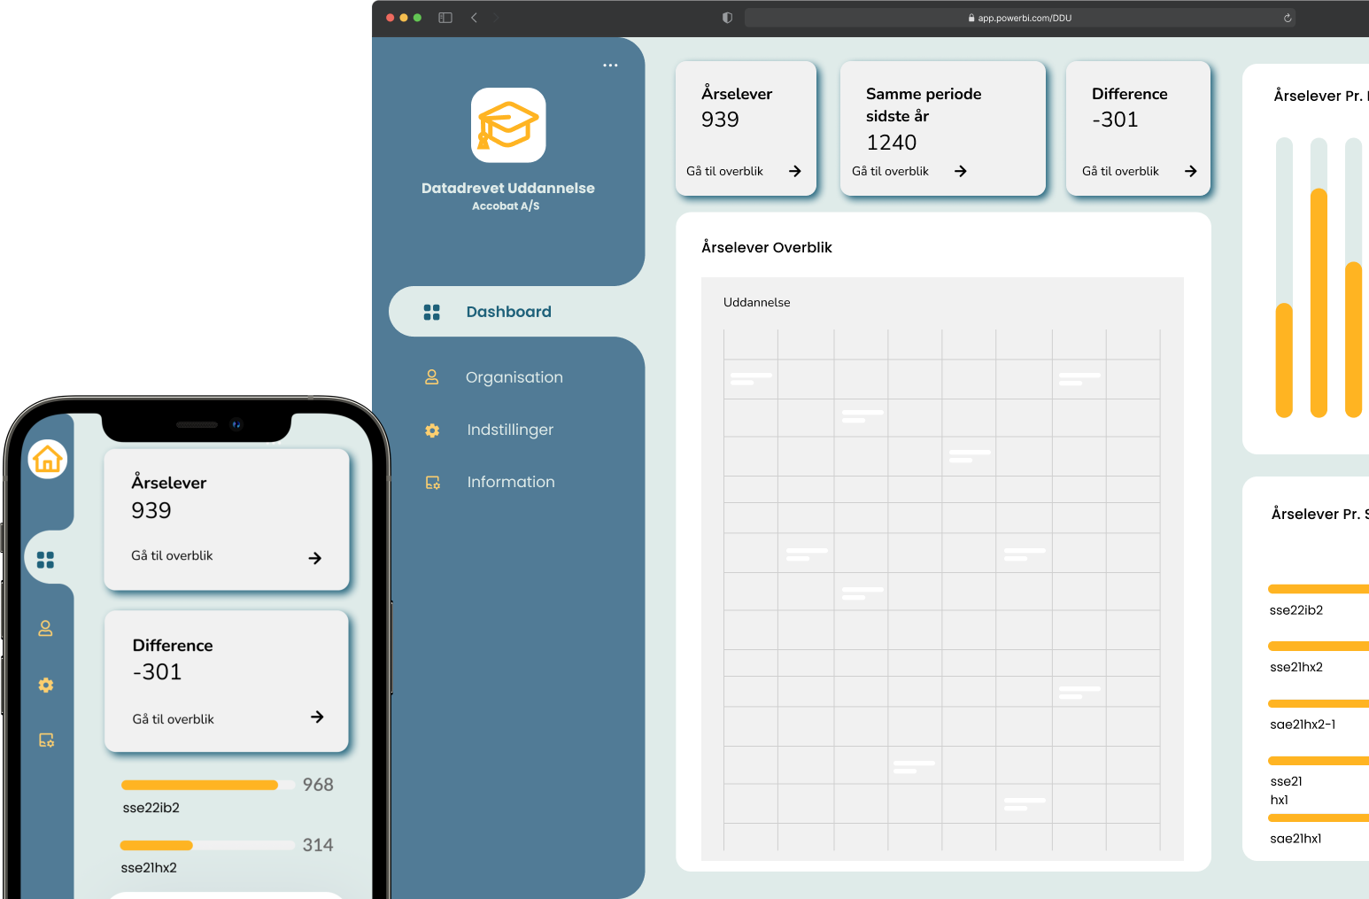Screen dimensions: 1369x899
Task: Select Organisation in the sidebar menu
Action: click(x=514, y=377)
